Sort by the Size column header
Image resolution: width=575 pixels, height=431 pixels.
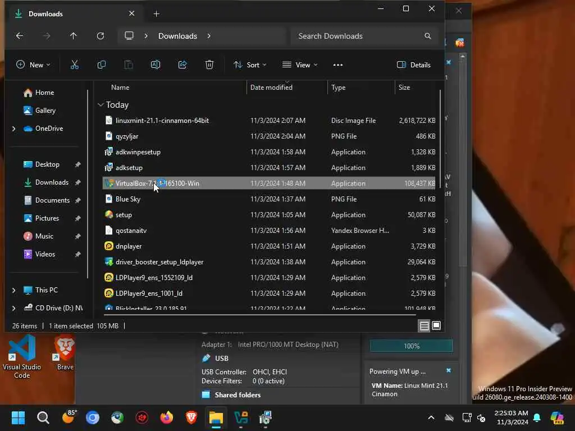click(404, 88)
